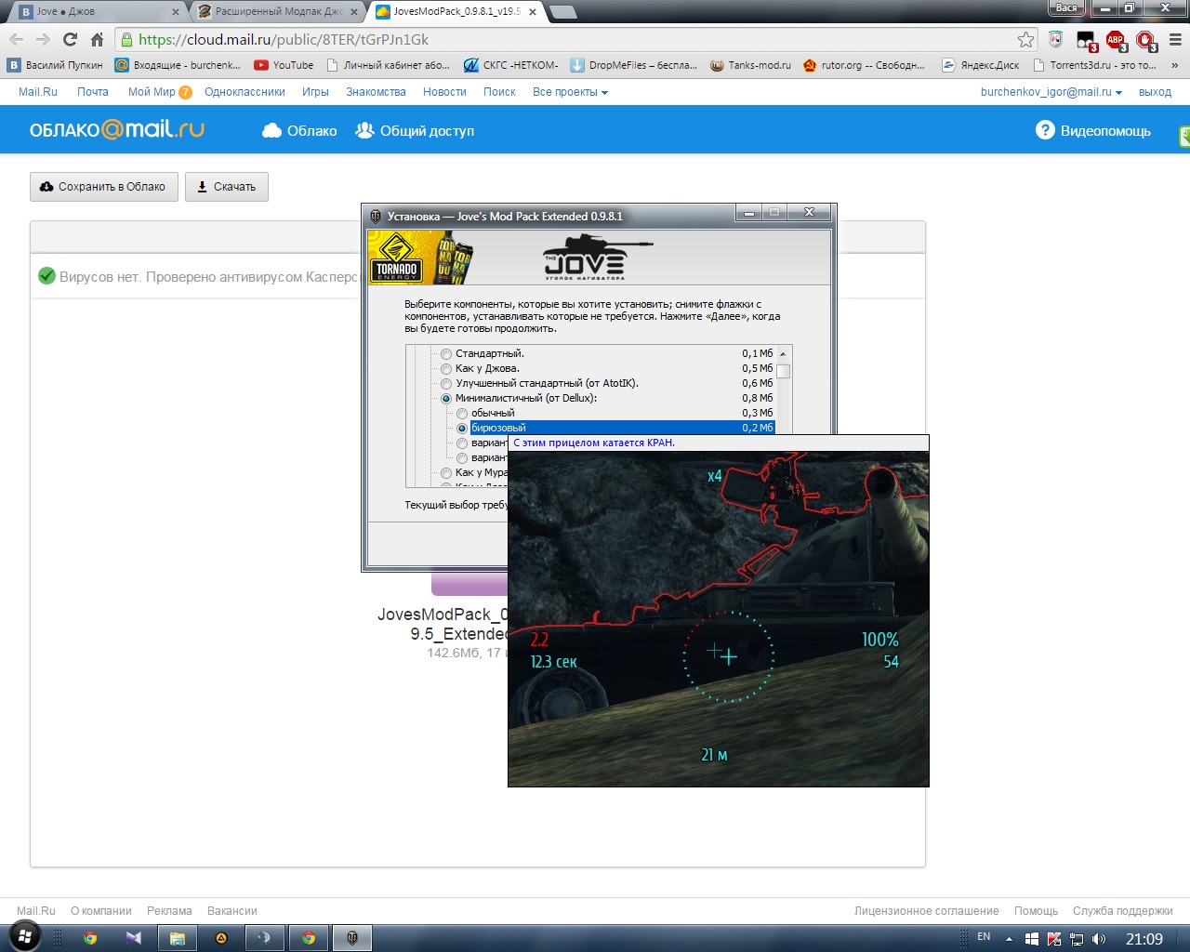Click the Облако@mail.ru logo
1190x952 pixels.
pyautogui.click(x=117, y=130)
